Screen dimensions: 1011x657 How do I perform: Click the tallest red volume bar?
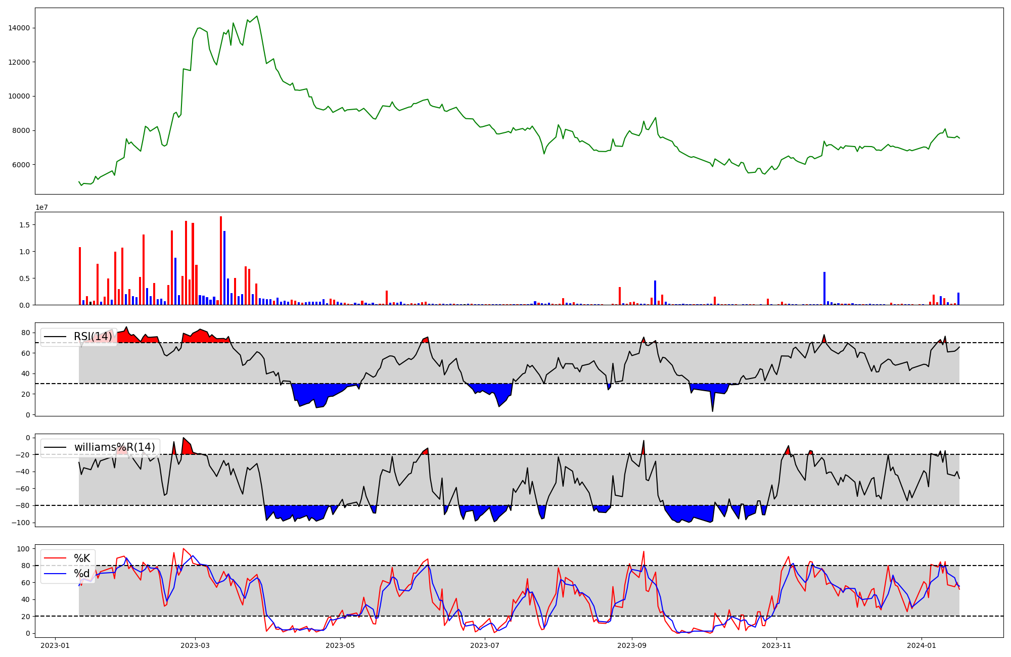(x=221, y=261)
